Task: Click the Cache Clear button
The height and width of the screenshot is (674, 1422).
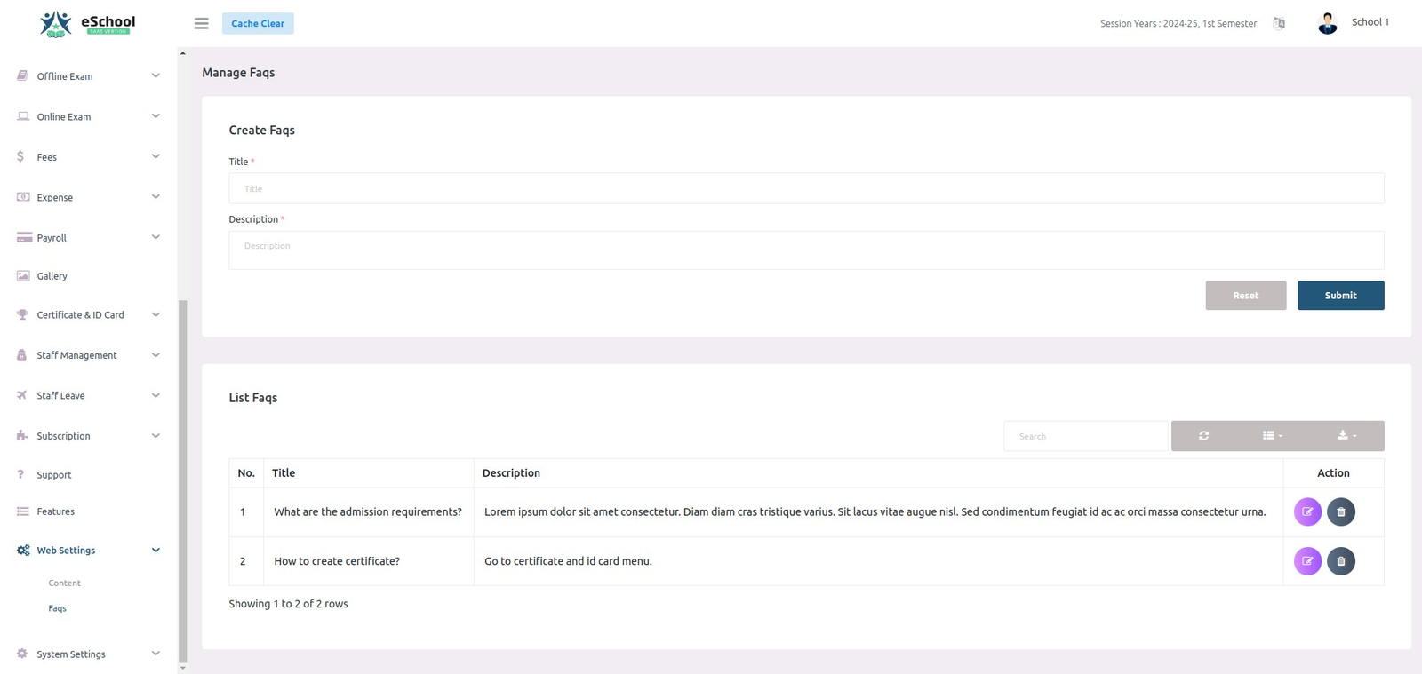Action: tap(258, 24)
